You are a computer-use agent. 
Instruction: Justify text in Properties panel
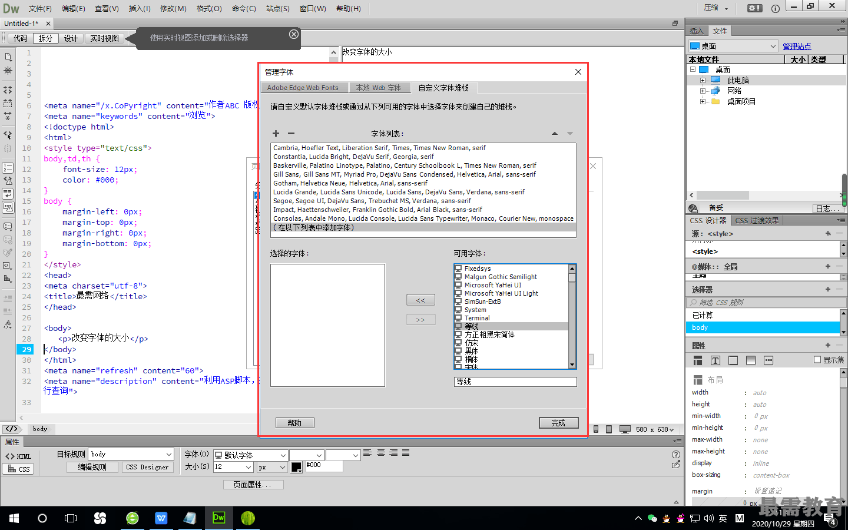pos(406,453)
